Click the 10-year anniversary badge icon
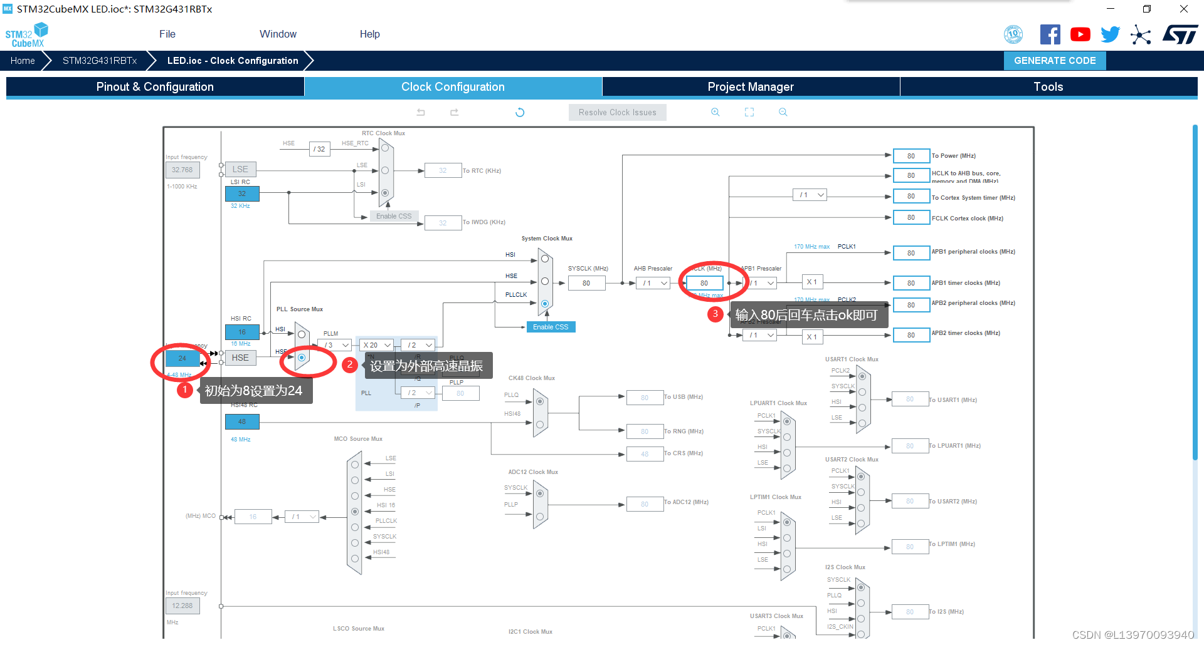 1013,34
